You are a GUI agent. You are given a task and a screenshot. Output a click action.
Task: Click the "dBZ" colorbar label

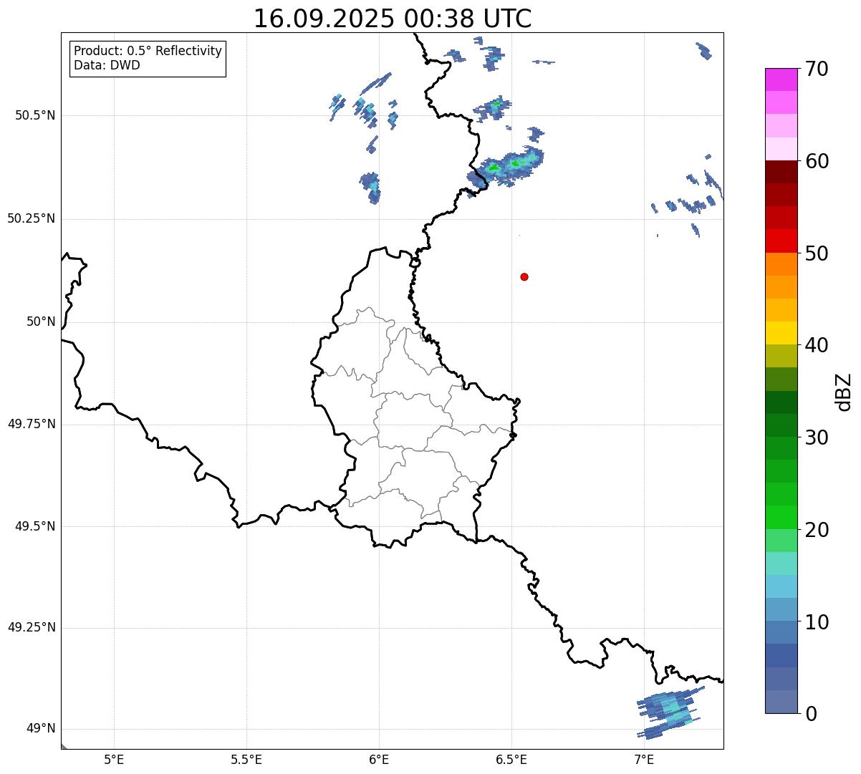[x=844, y=392]
